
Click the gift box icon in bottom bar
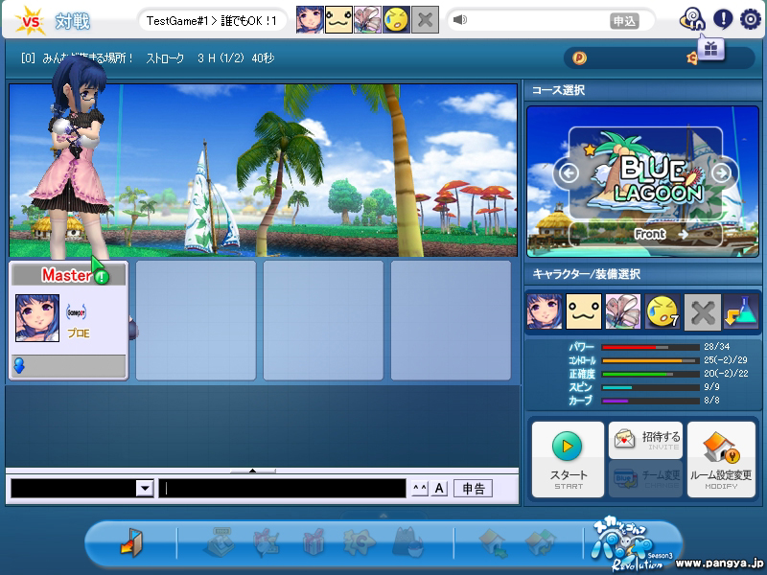coord(314,541)
